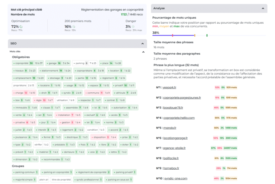Collapse the Analyse panel chevron

tap(263, 8)
